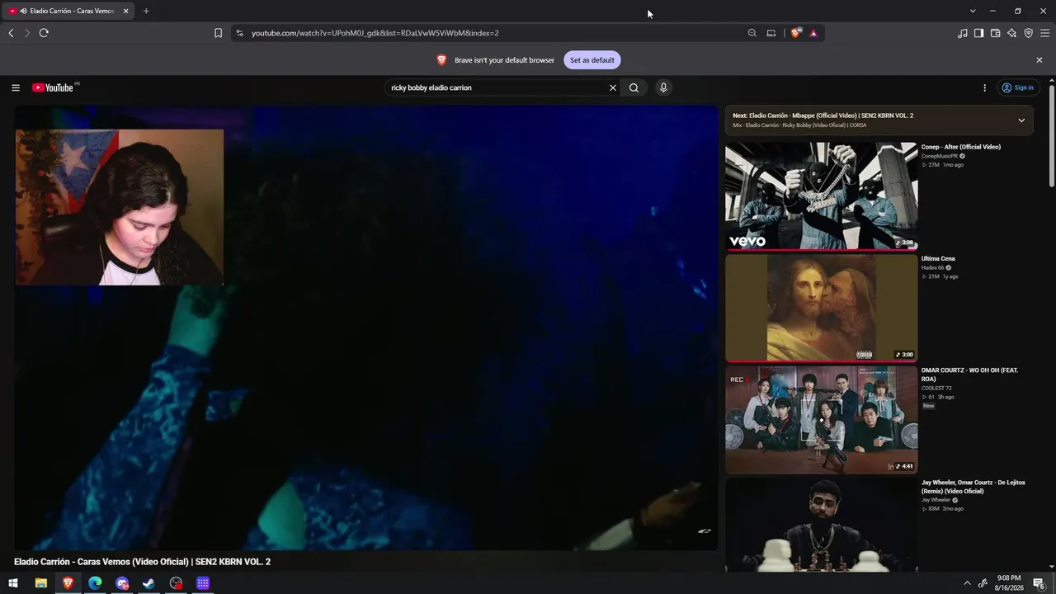The height and width of the screenshot is (594, 1056).
Task: Open the ConepMusicPR channel
Action: tap(940, 156)
